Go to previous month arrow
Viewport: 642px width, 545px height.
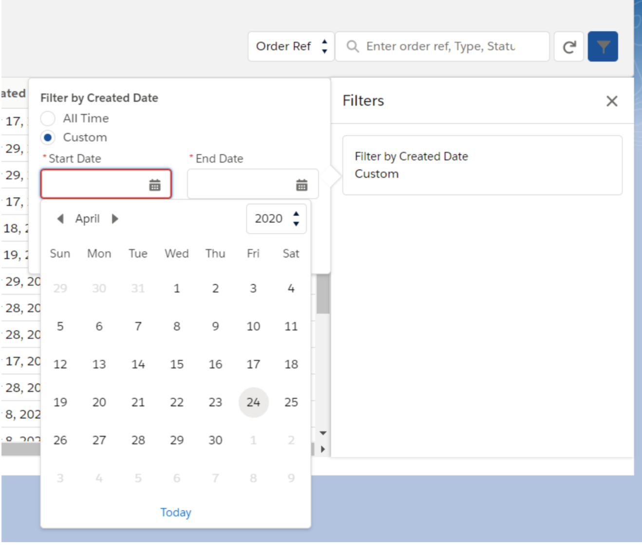60,219
